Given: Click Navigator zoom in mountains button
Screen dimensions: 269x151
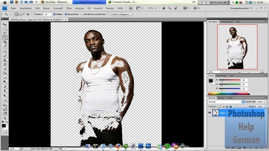Looking at the screenshot, I should click(262, 72).
